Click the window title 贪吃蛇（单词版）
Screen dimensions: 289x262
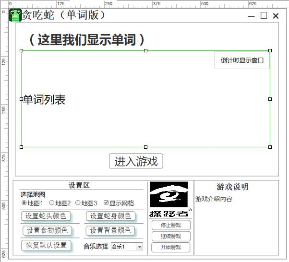point(64,15)
